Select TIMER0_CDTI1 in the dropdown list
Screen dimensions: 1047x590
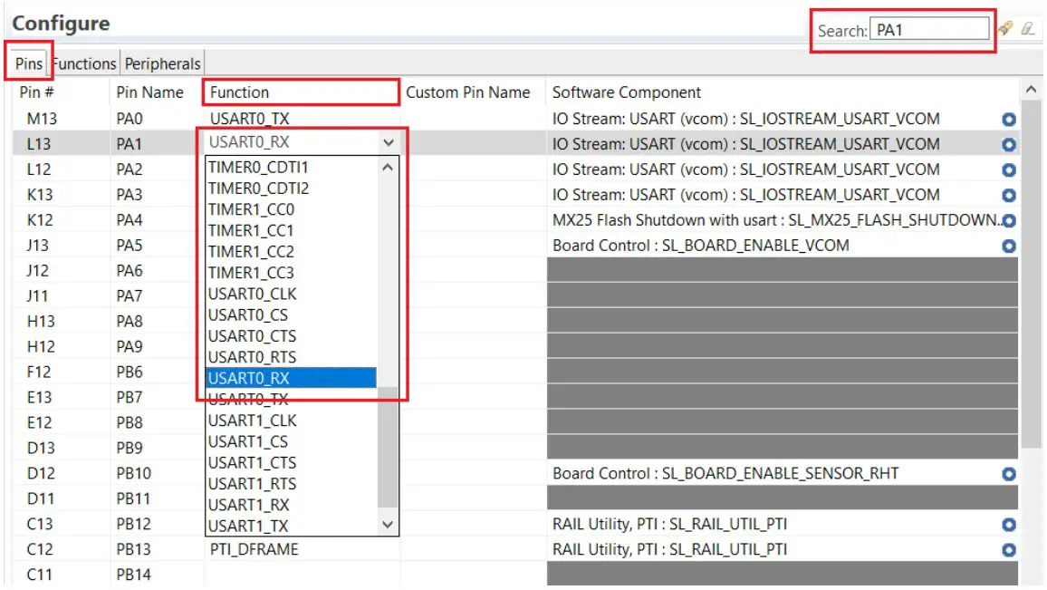[291, 167]
